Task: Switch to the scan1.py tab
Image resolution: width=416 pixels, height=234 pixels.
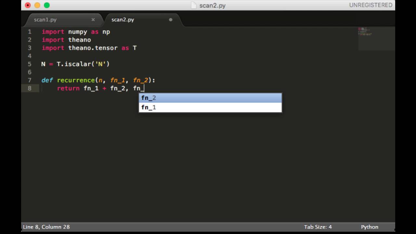Action: tap(45, 20)
